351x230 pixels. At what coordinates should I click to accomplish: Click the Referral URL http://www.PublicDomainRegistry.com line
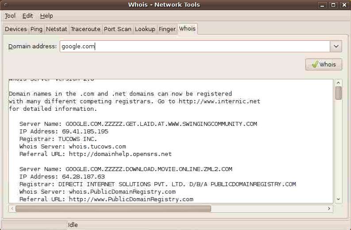(x=106, y=199)
